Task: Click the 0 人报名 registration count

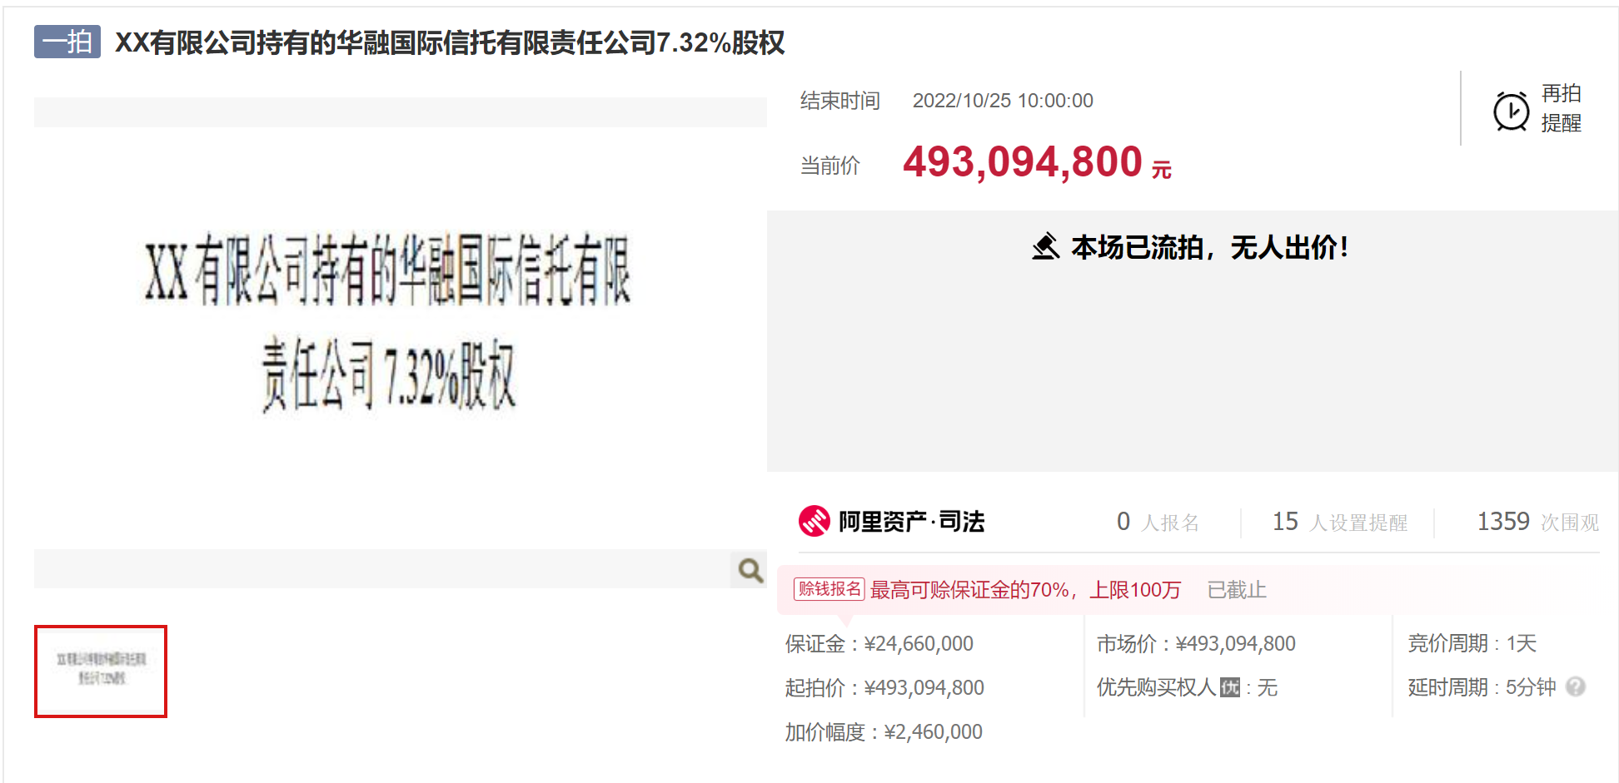Action: coord(1158,522)
